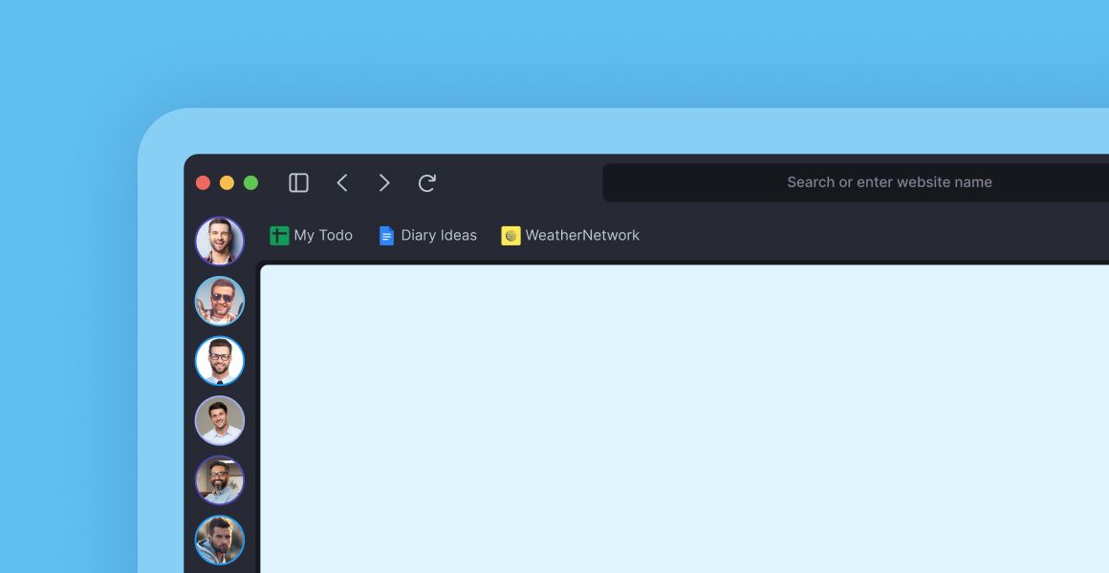The image size is (1109, 573).
Task: Select the back navigation arrow
Action: (x=342, y=182)
